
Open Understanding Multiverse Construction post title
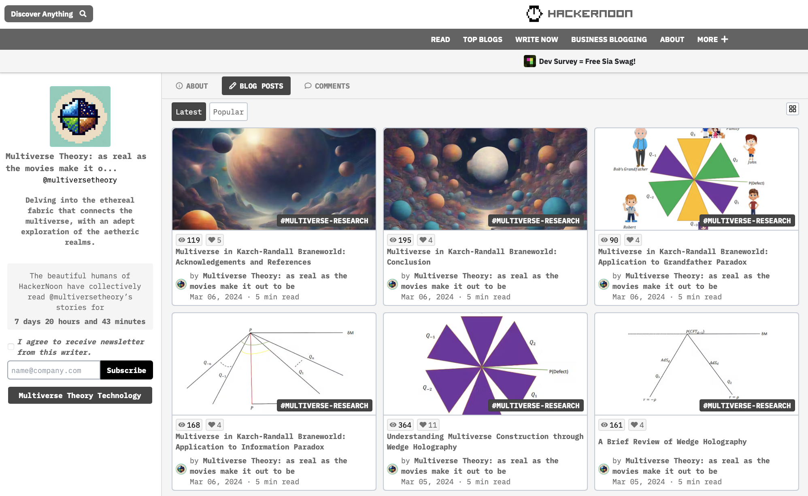pyautogui.click(x=485, y=441)
